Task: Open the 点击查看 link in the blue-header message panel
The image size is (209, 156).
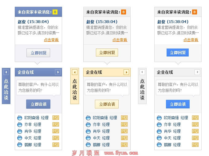Action: pos(51,40)
